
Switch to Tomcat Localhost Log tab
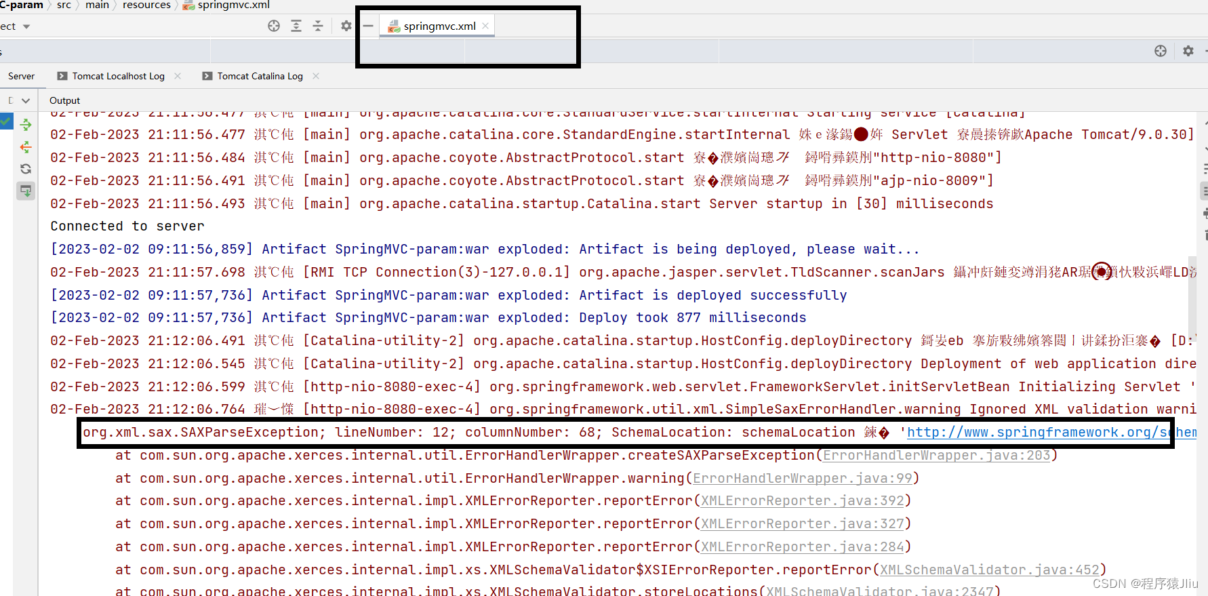[118, 76]
